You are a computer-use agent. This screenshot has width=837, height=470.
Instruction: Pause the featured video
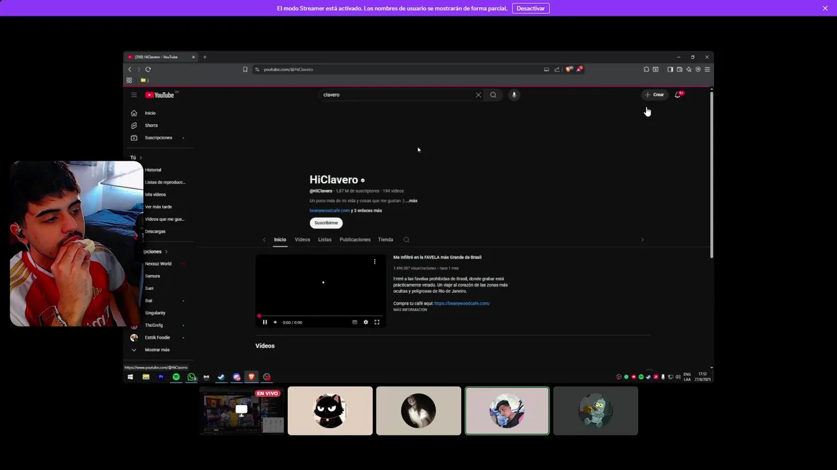click(x=265, y=322)
